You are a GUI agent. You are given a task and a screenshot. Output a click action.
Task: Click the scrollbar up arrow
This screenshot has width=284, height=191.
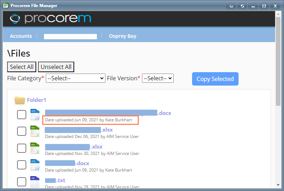point(278,14)
